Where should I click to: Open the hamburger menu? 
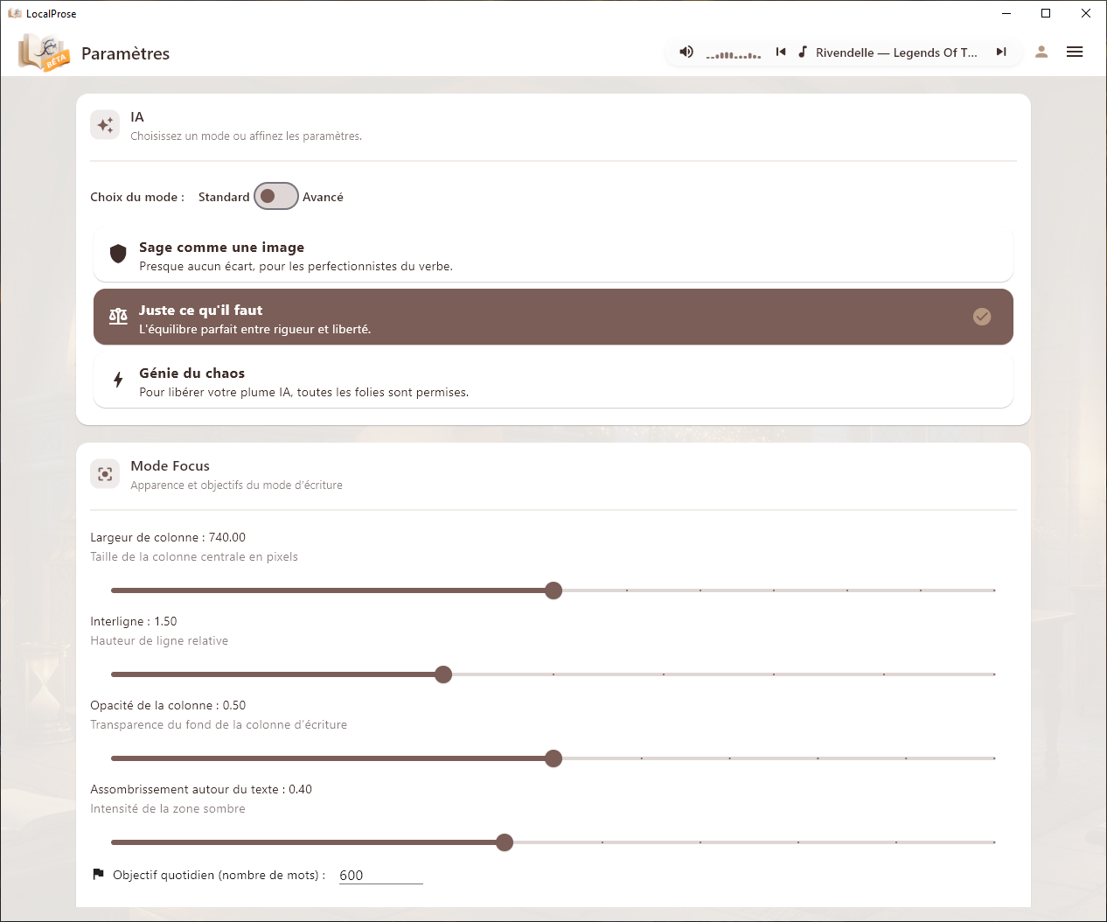tap(1075, 52)
